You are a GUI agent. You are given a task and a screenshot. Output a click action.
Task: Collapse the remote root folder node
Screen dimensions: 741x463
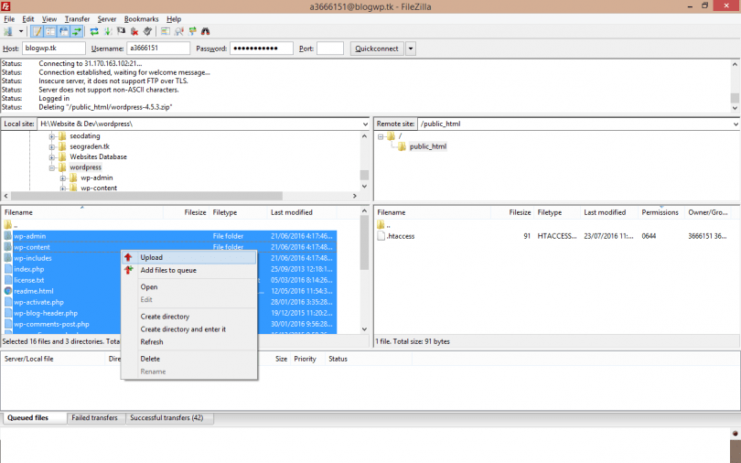pos(381,136)
